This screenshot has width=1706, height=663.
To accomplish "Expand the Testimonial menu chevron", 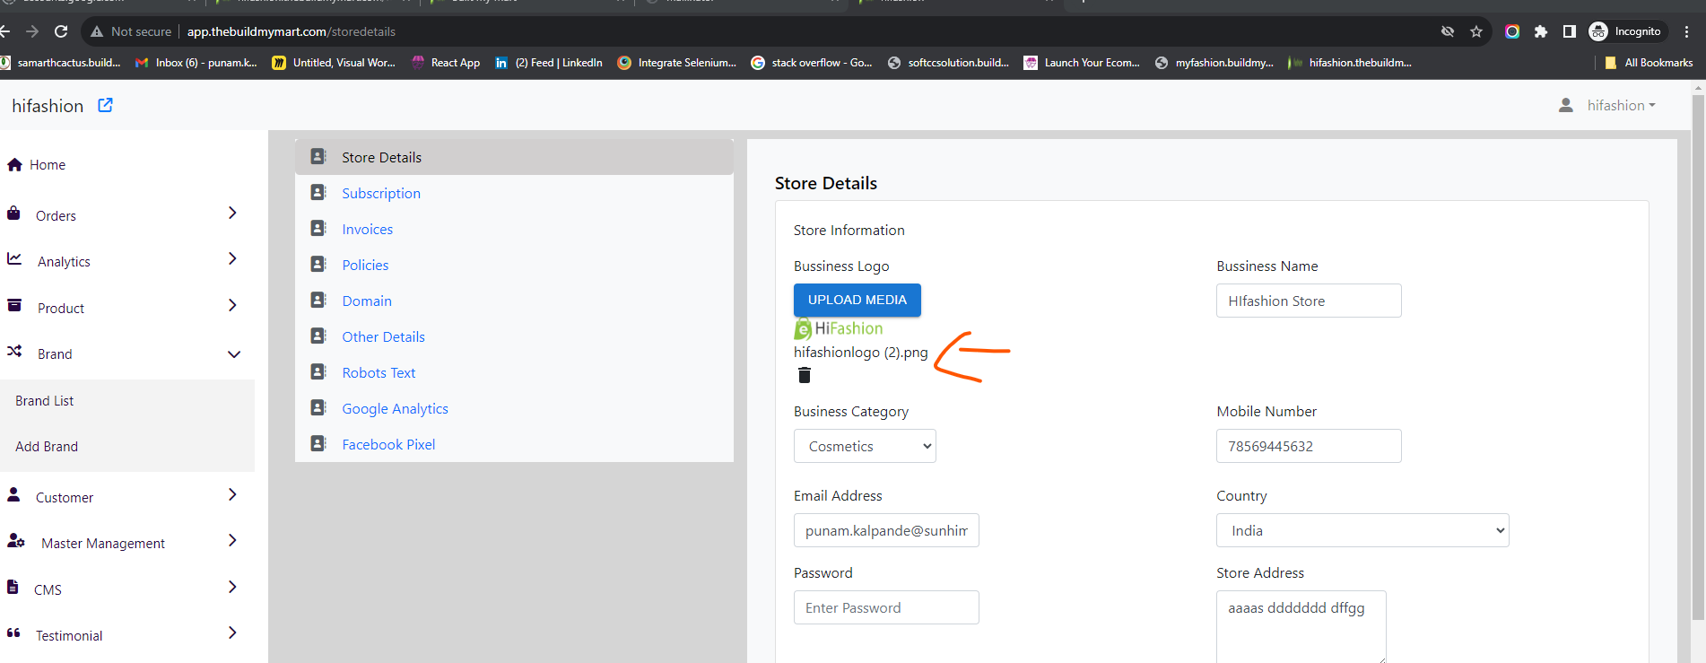I will [232, 632].
